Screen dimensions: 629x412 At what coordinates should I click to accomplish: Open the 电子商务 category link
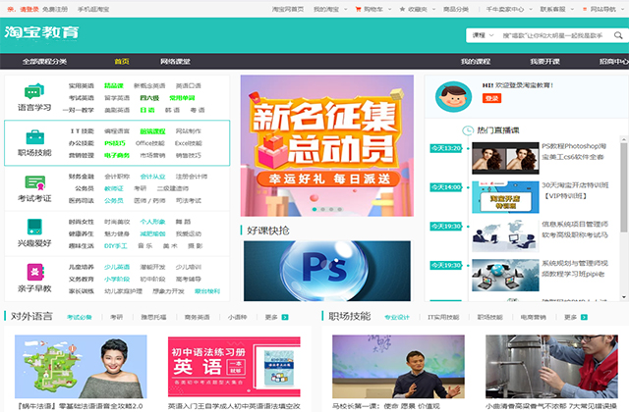coord(117,155)
